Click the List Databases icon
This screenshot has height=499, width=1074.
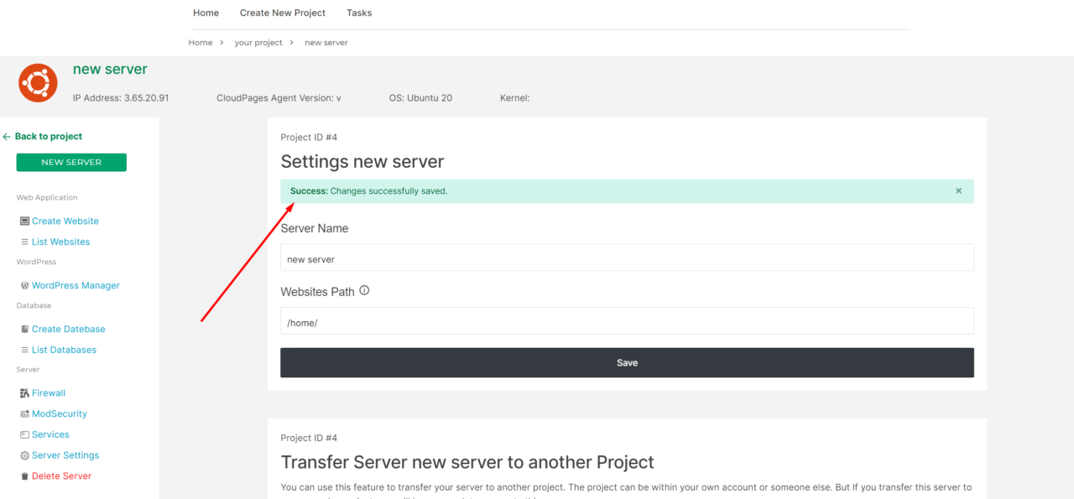(x=23, y=350)
